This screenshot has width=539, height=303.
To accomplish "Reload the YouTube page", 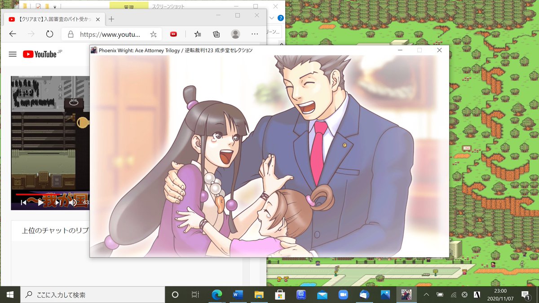I will tap(49, 34).
